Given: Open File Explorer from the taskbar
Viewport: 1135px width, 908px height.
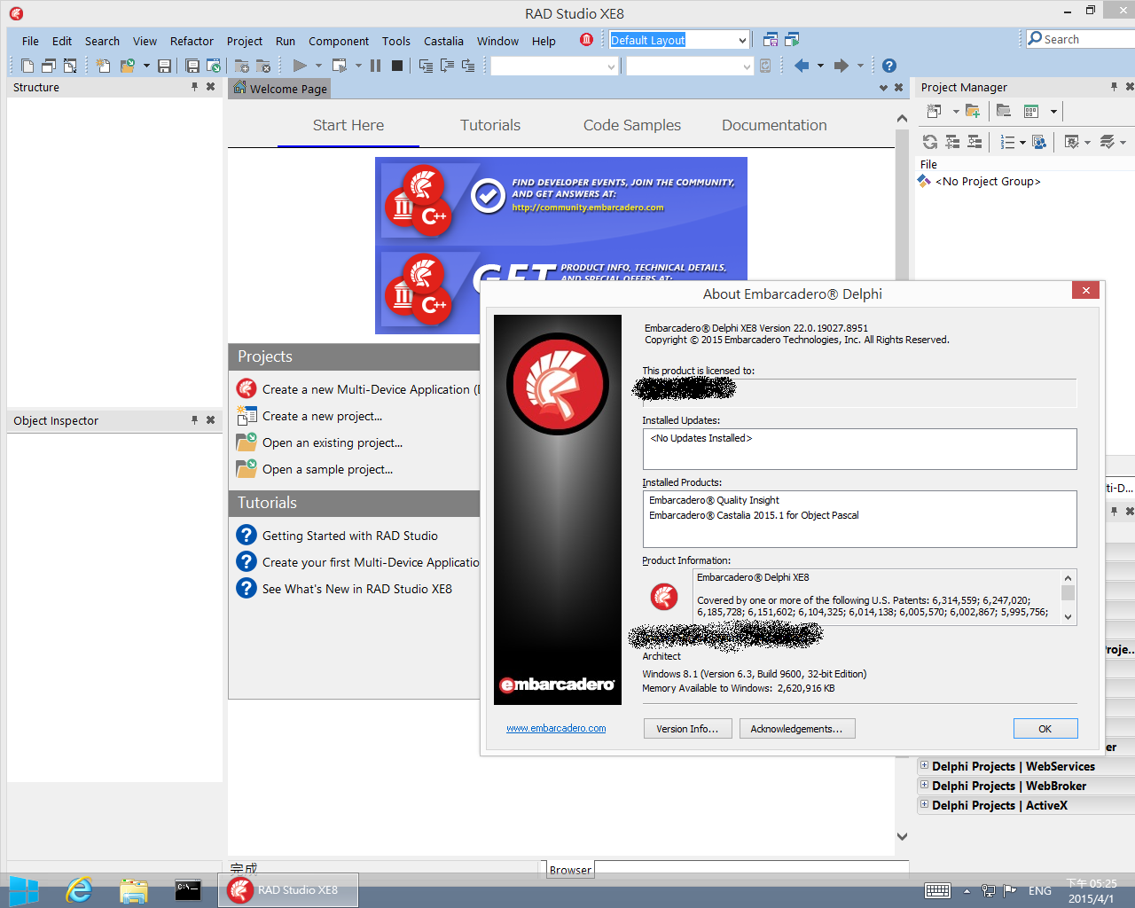Looking at the screenshot, I should [134, 890].
